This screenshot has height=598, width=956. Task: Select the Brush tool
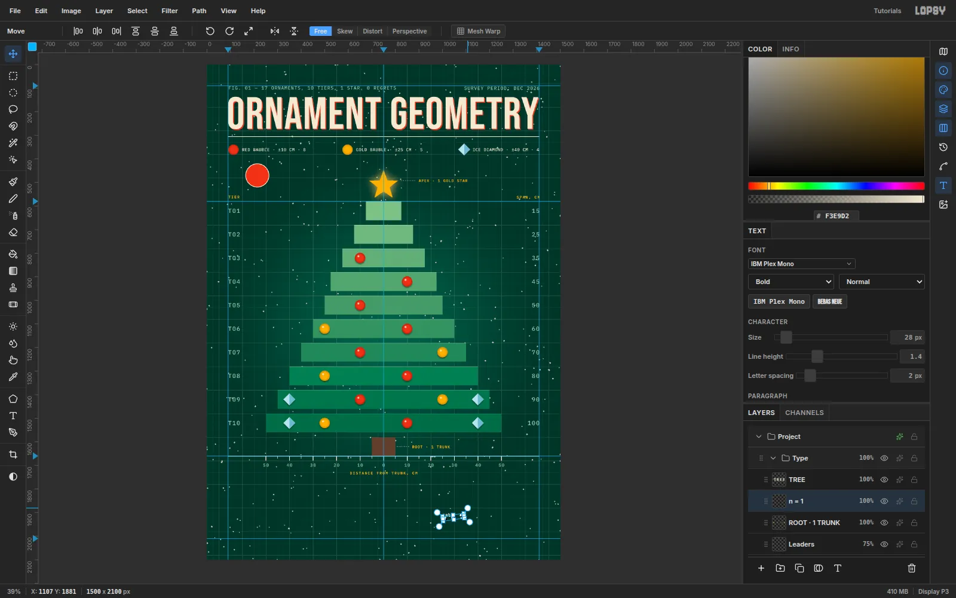13,182
